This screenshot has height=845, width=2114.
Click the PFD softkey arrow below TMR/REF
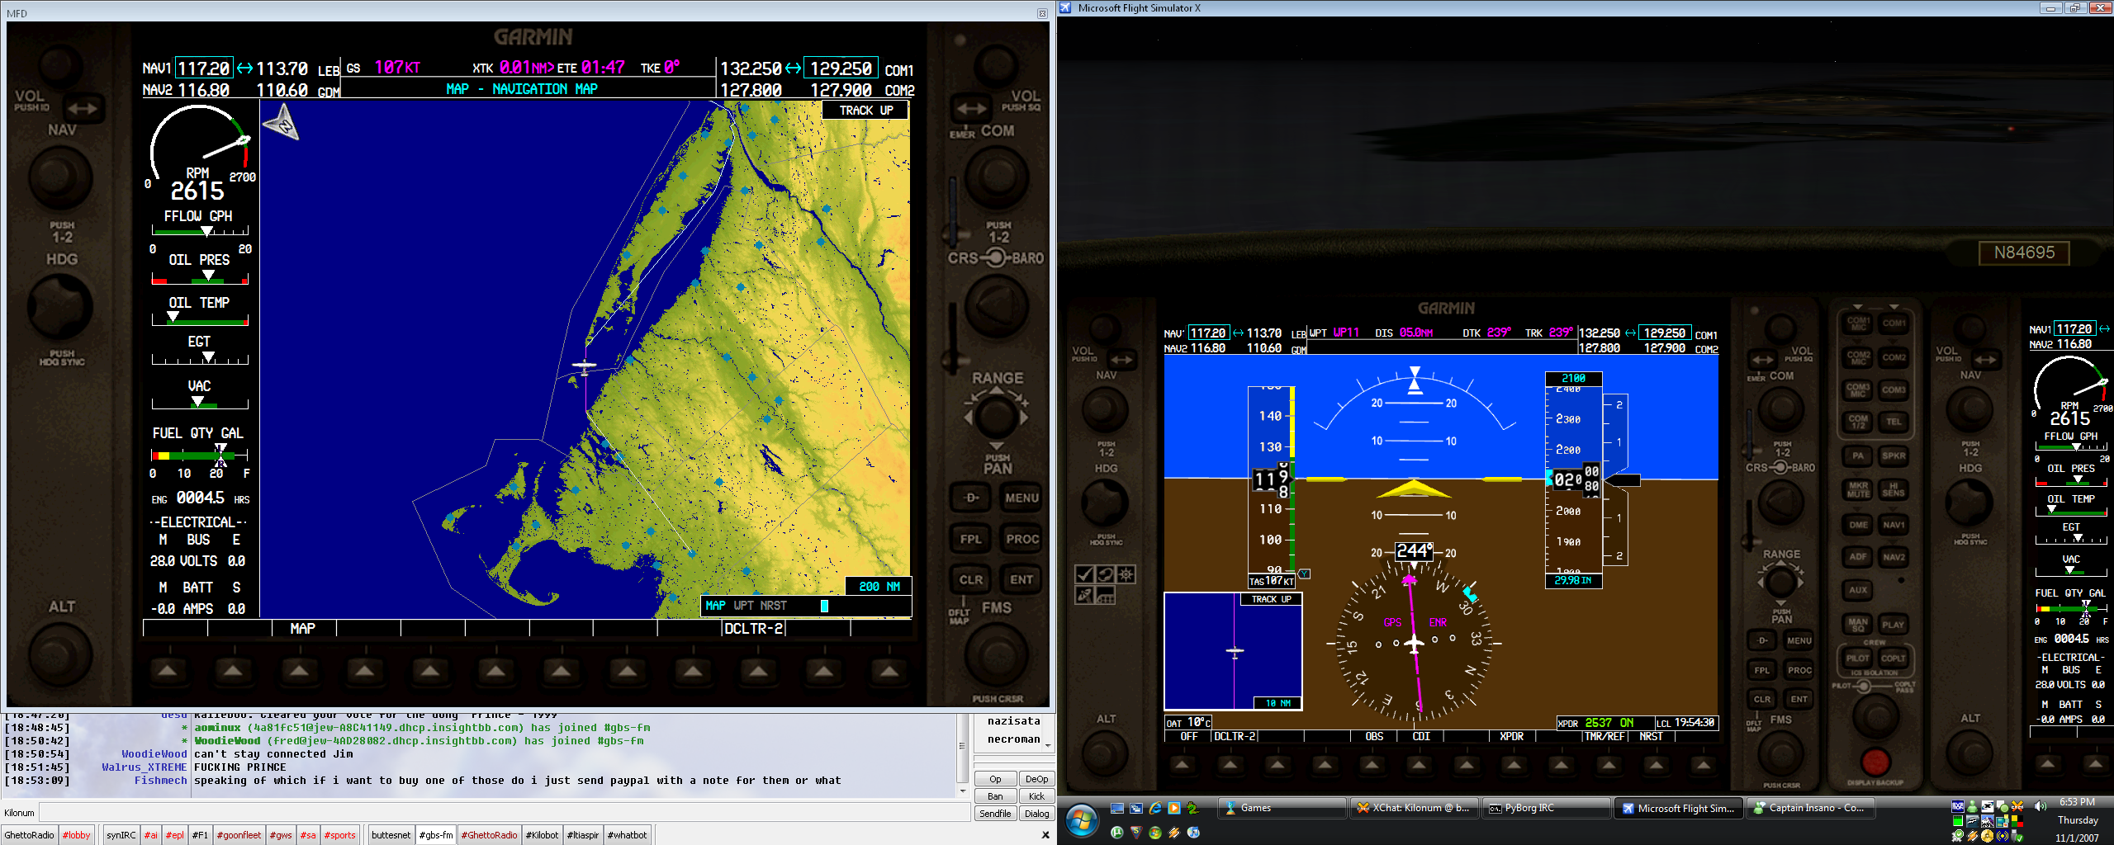pos(1608,765)
